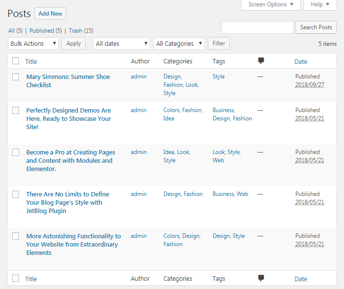The width and height of the screenshot is (344, 289).
Task: Open the Perfectly Designed Demos post title
Action: tap(69, 119)
